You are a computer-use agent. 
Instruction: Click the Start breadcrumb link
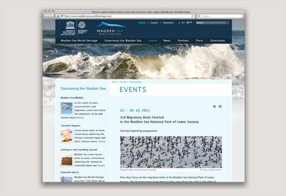(114, 82)
